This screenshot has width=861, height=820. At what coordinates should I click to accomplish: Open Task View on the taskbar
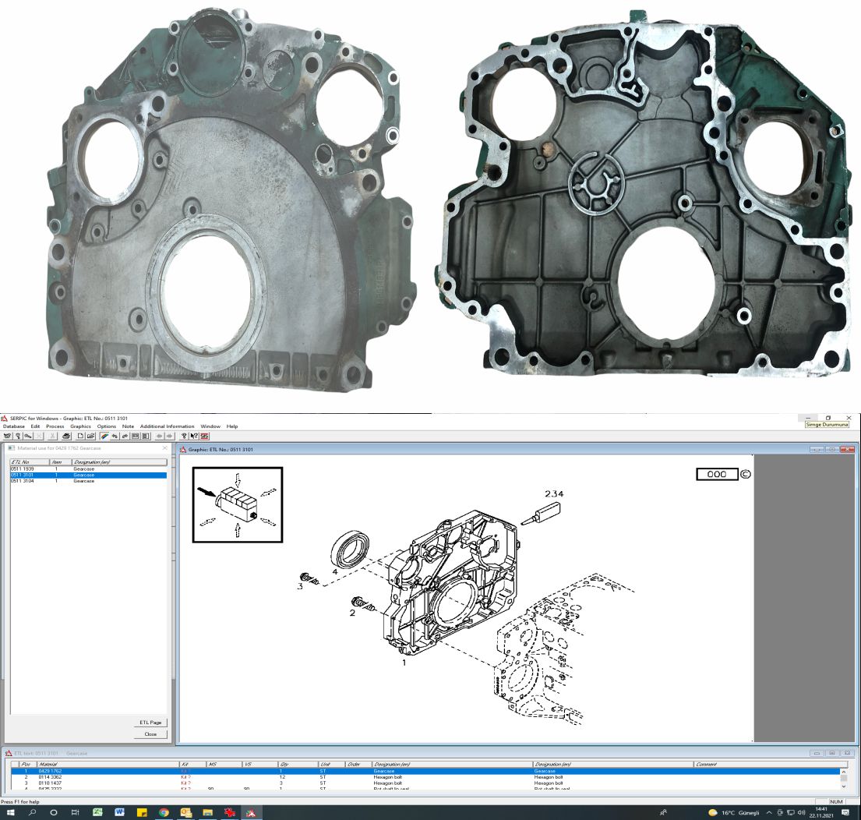[76, 812]
